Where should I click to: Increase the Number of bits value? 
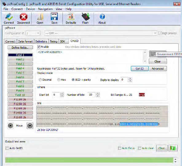pos(98,93)
